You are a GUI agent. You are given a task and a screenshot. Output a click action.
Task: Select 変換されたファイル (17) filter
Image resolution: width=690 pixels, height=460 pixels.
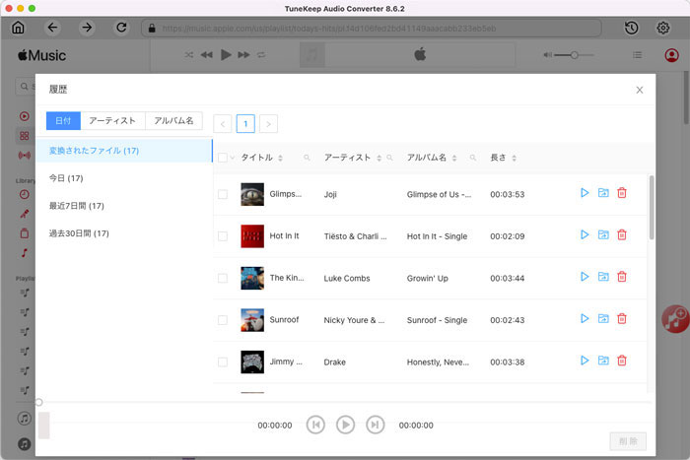[x=123, y=151]
